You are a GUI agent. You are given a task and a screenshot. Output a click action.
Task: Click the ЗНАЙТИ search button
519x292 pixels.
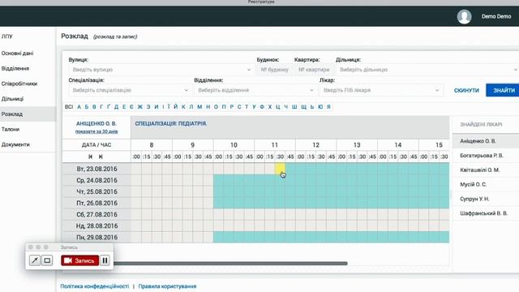(504, 90)
